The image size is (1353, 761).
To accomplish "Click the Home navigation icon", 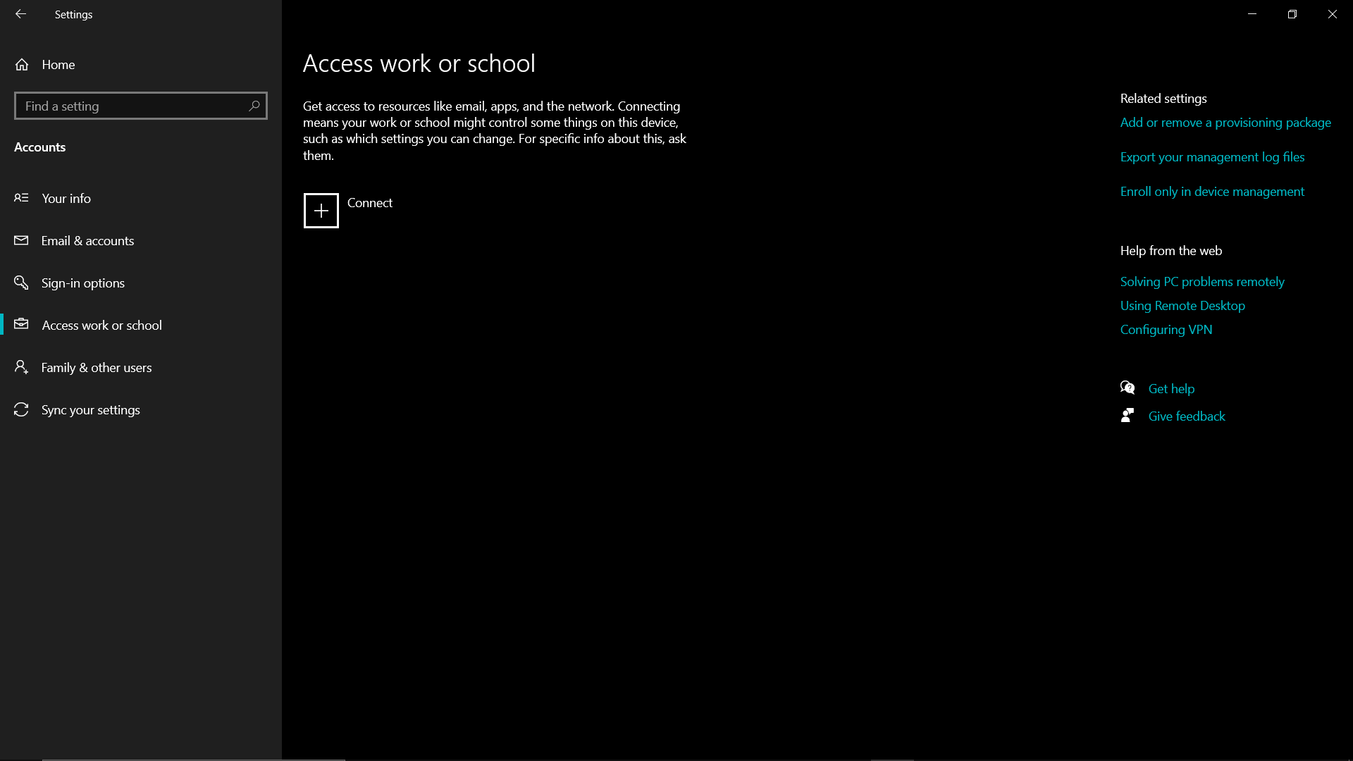I will coord(23,64).
